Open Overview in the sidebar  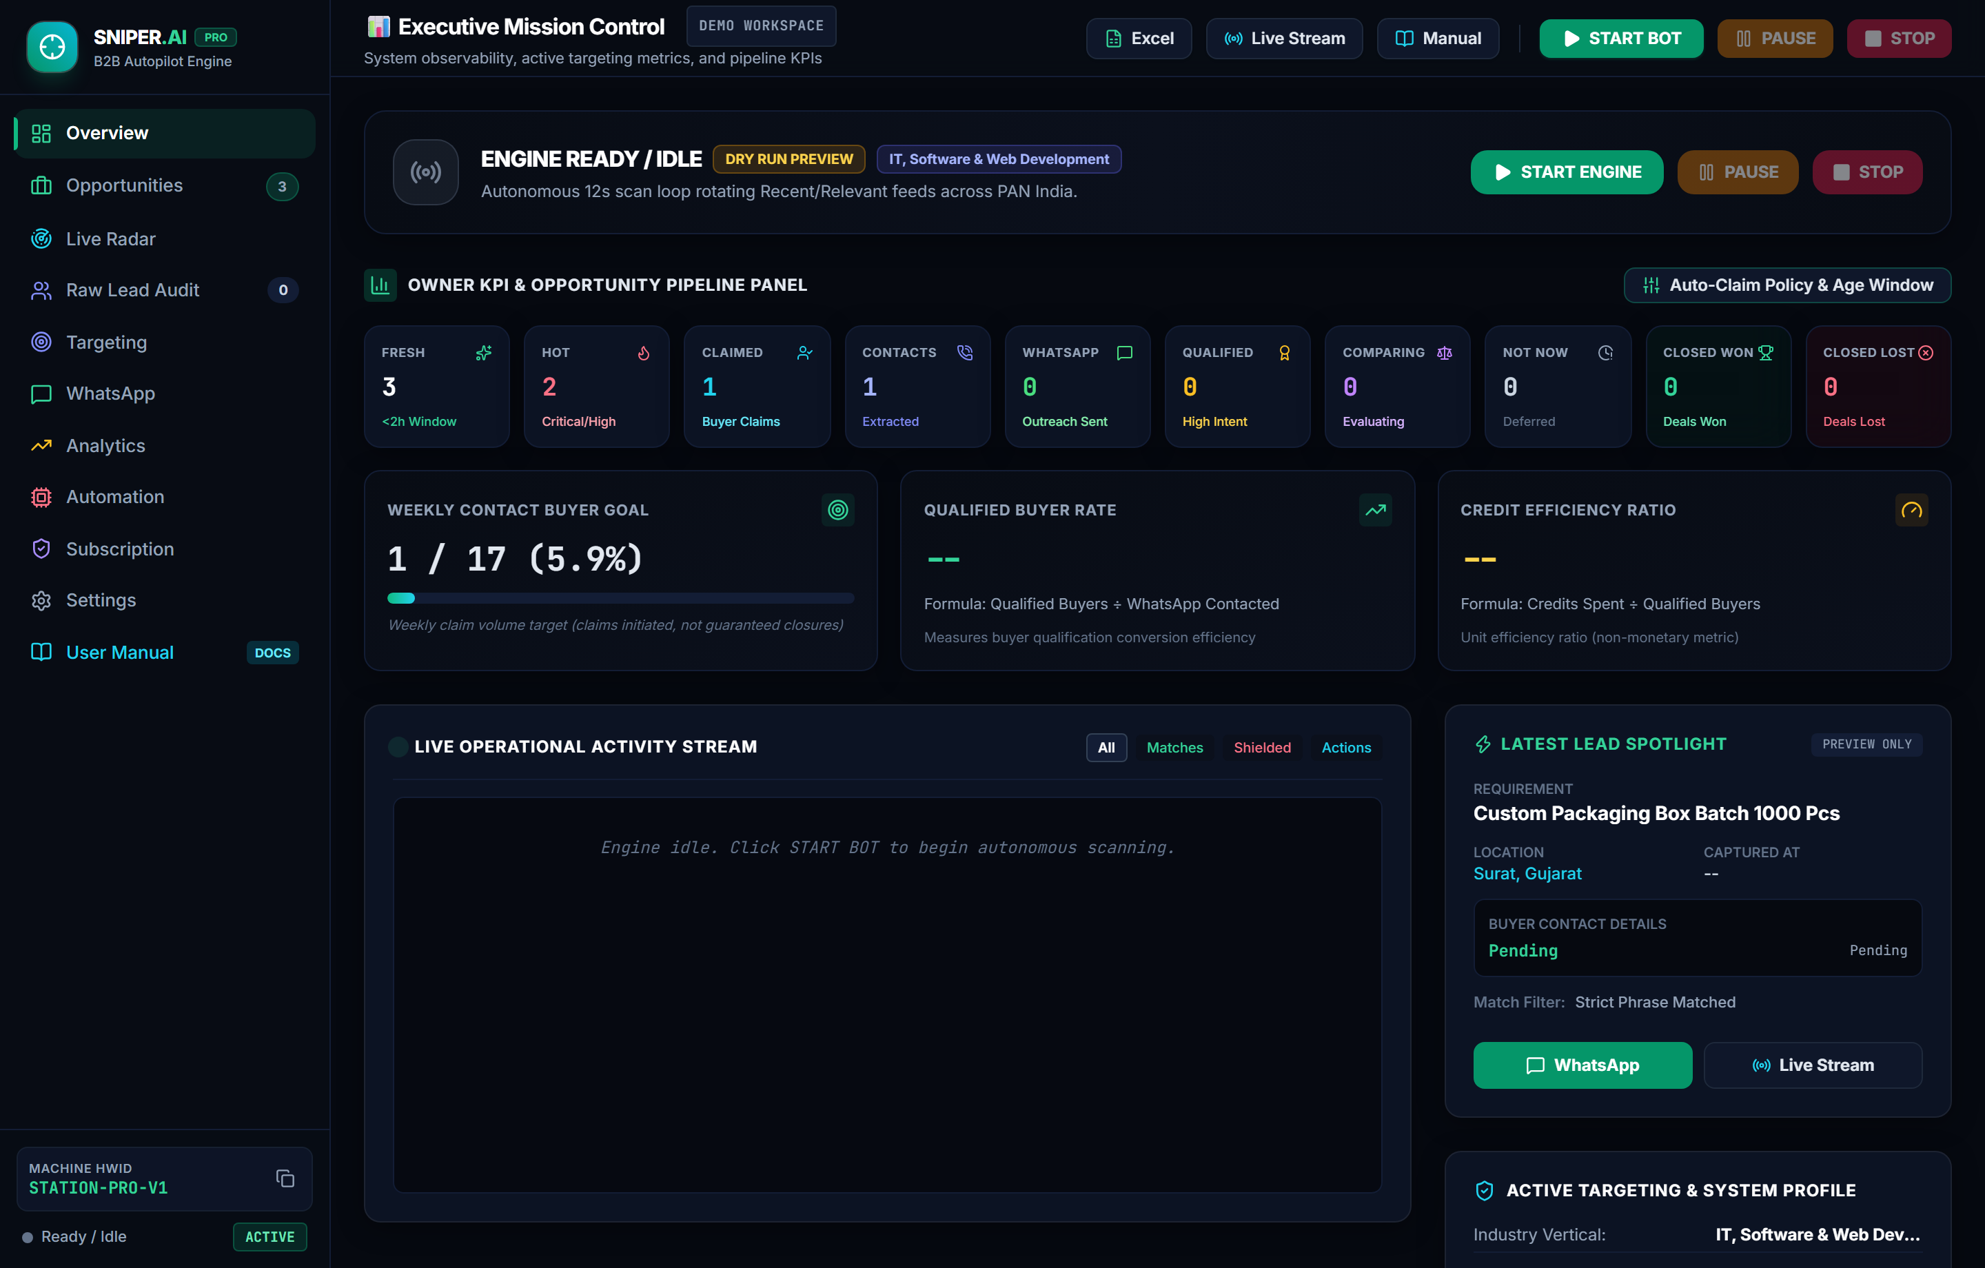(x=165, y=133)
